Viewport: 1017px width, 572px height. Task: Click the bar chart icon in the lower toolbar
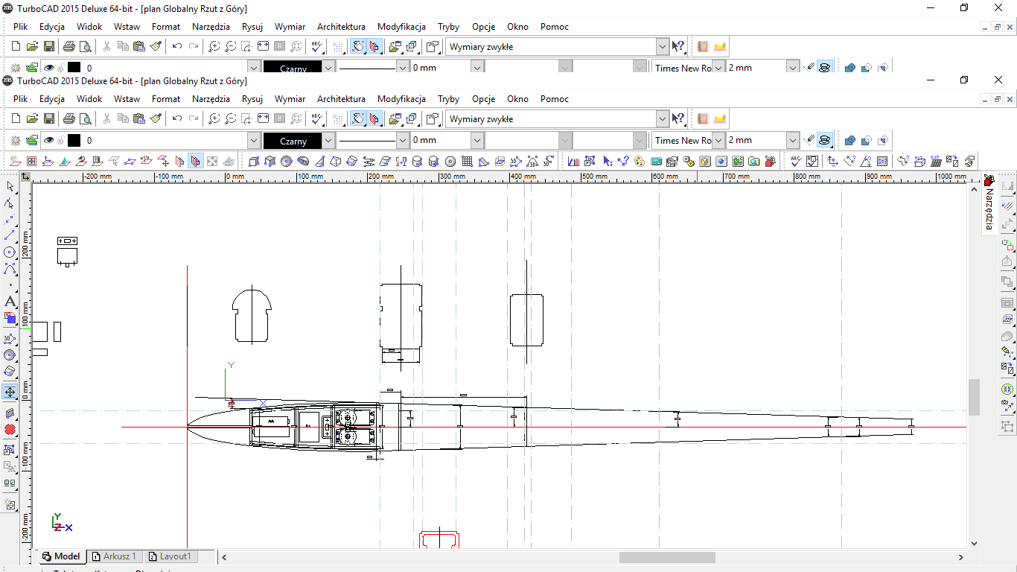574,161
